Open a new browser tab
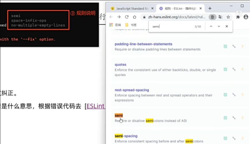This screenshot has width=250, height=144. pyautogui.click(x=210, y=8)
